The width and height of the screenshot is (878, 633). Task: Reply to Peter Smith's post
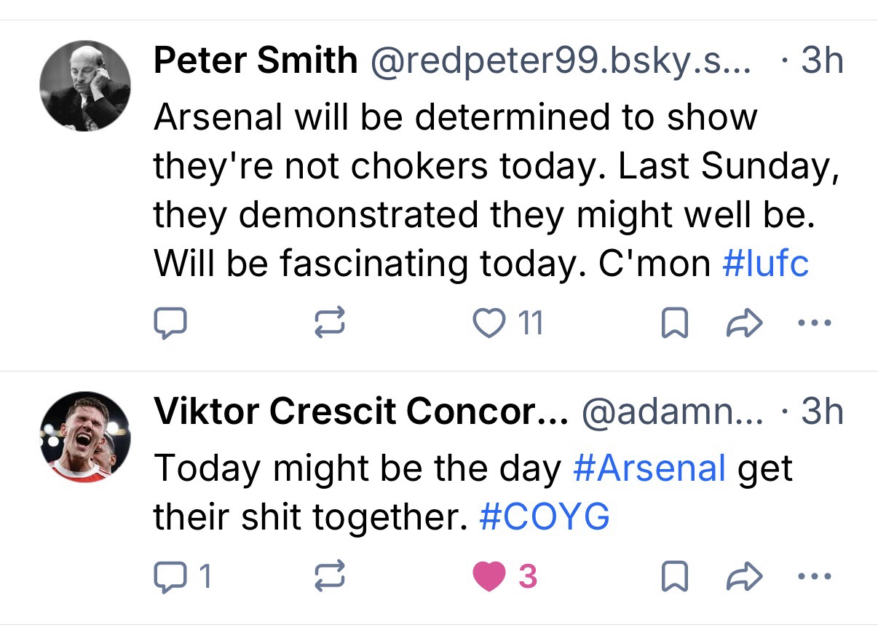coord(171,323)
